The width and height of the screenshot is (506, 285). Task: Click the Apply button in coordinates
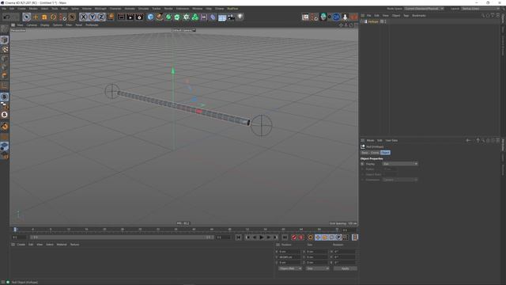pos(345,268)
